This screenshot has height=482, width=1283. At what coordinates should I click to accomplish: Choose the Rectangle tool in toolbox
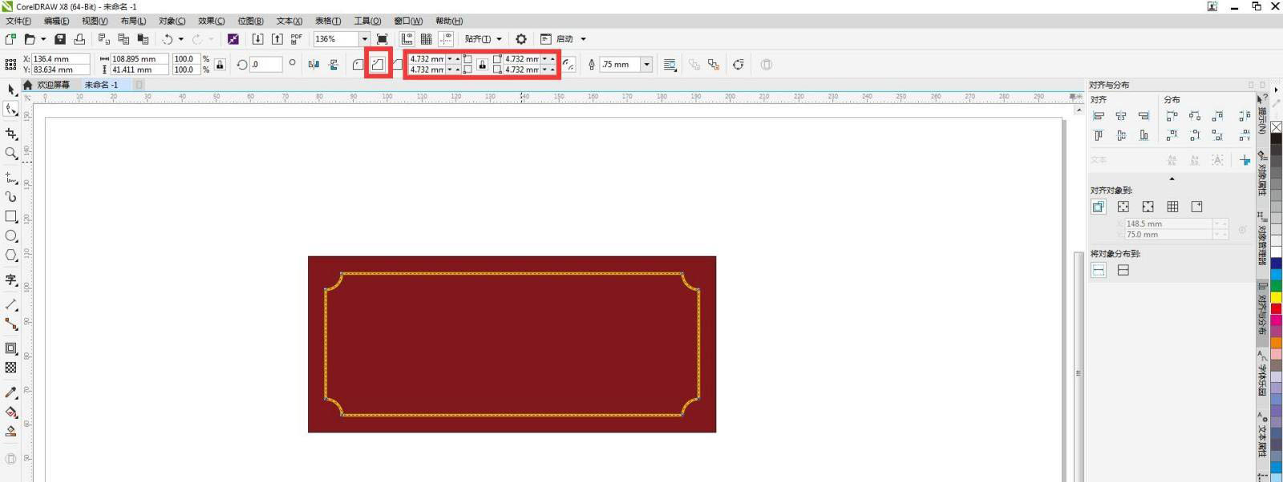[11, 216]
